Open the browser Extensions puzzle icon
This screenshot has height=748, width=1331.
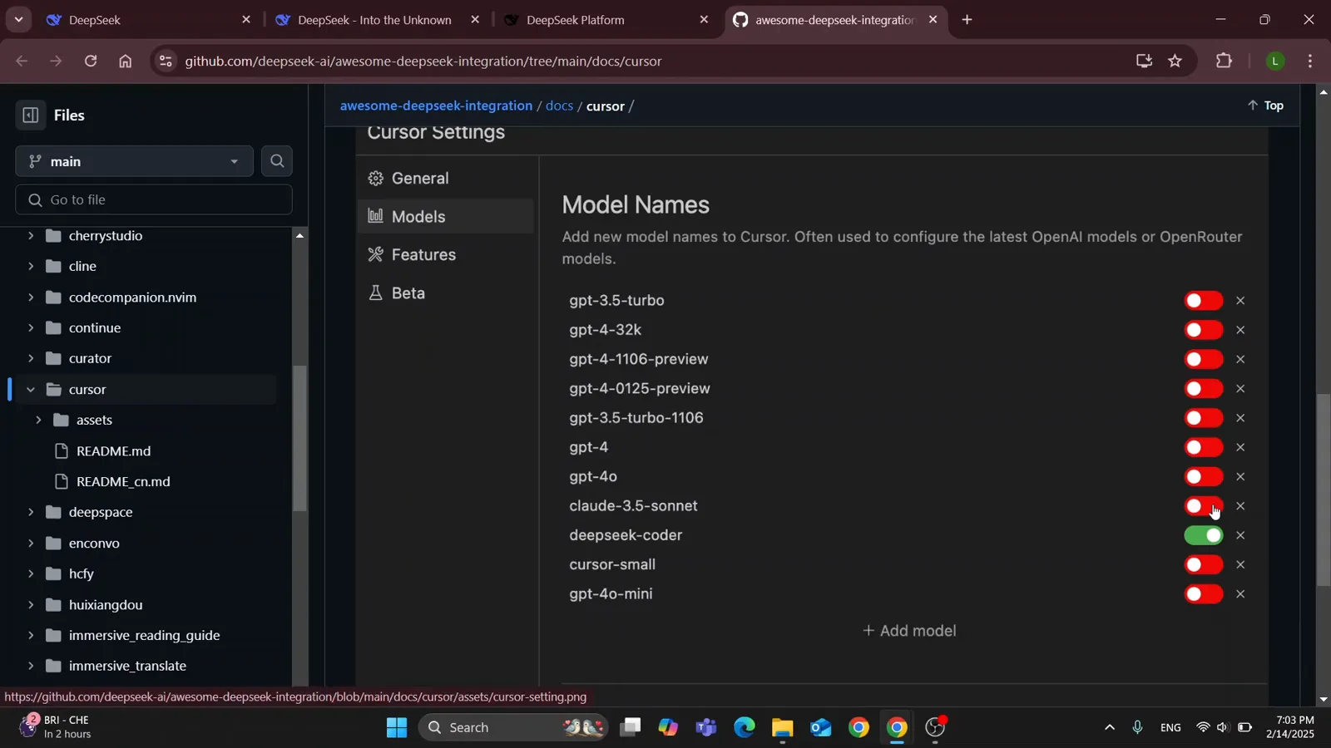(x=1224, y=61)
